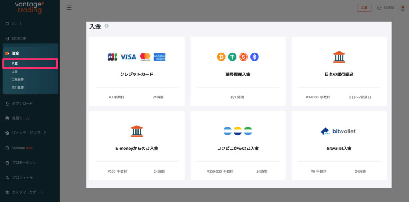Click ¥0-¥300 手数料 text
Viewport: 409px width, 202px height.
(x=318, y=97)
